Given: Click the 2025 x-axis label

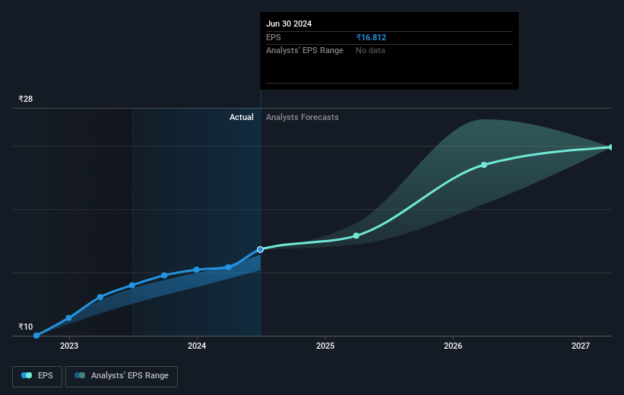Looking at the screenshot, I should [325, 346].
